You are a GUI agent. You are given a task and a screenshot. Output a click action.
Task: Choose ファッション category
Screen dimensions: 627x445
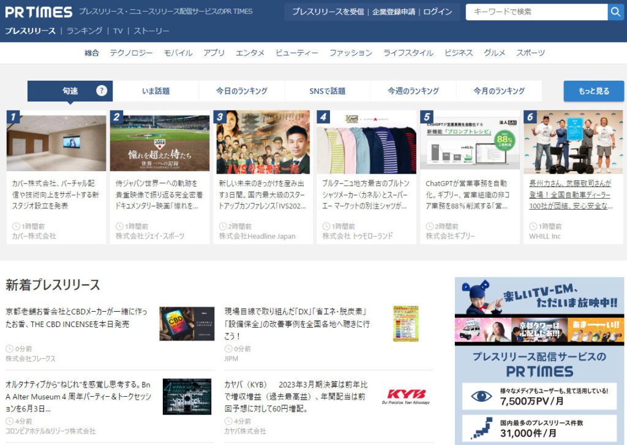point(351,53)
